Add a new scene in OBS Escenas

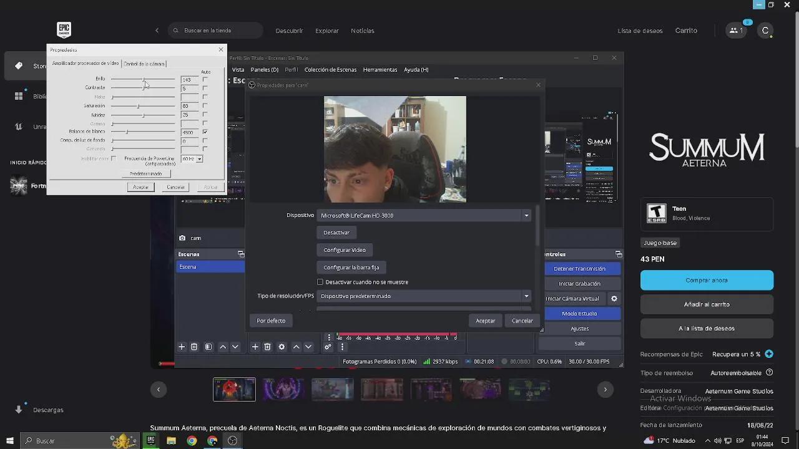[182, 347]
